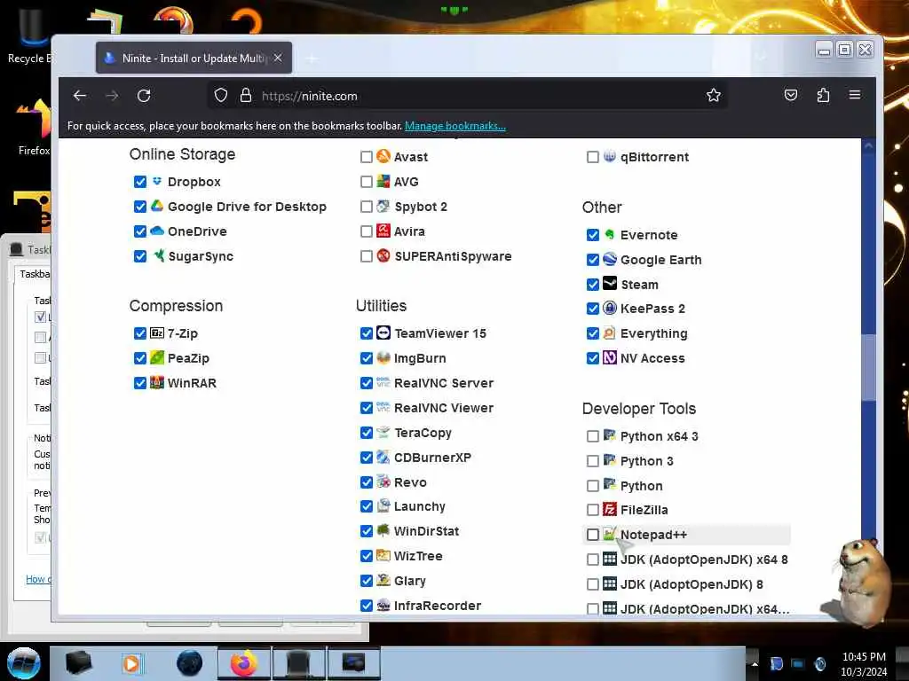This screenshot has width=909, height=681.
Task: Click the RealVNC Viewer label
Action: (444, 408)
